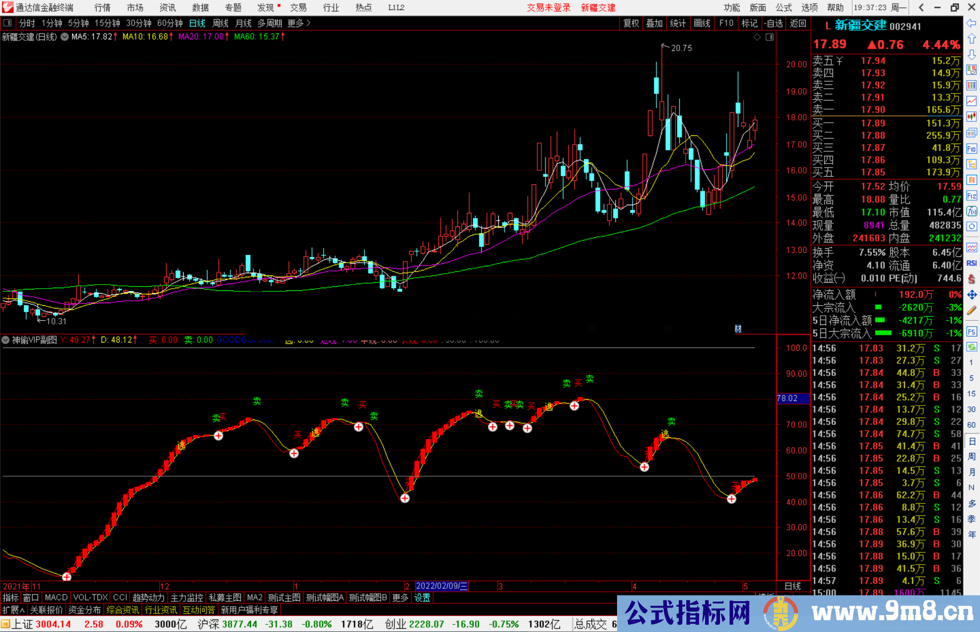This screenshot has height=632, width=980.
Task: Toggle the panel layout icon left of 分时
Action: (x=8, y=23)
